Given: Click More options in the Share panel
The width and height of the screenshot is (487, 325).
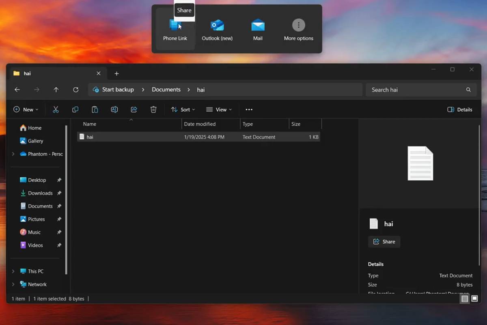Looking at the screenshot, I should coord(298,28).
